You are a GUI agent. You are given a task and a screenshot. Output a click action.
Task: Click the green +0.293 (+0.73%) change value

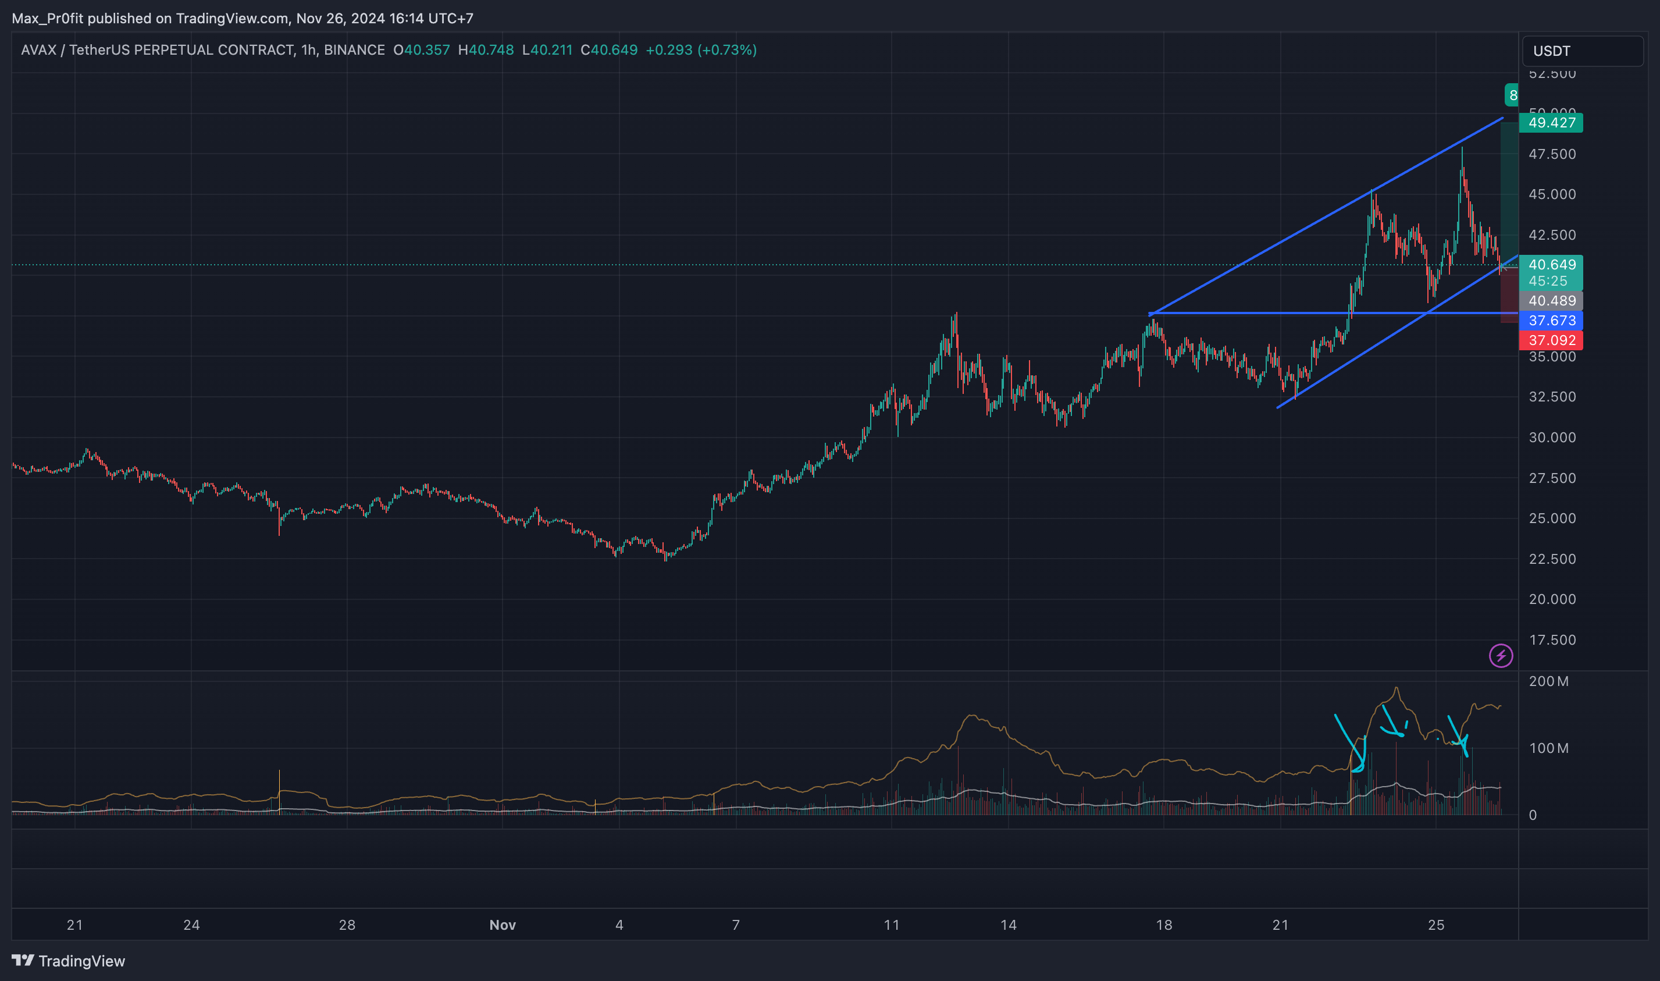point(701,50)
